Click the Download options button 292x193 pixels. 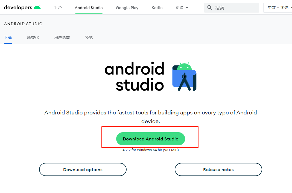pos(83,169)
